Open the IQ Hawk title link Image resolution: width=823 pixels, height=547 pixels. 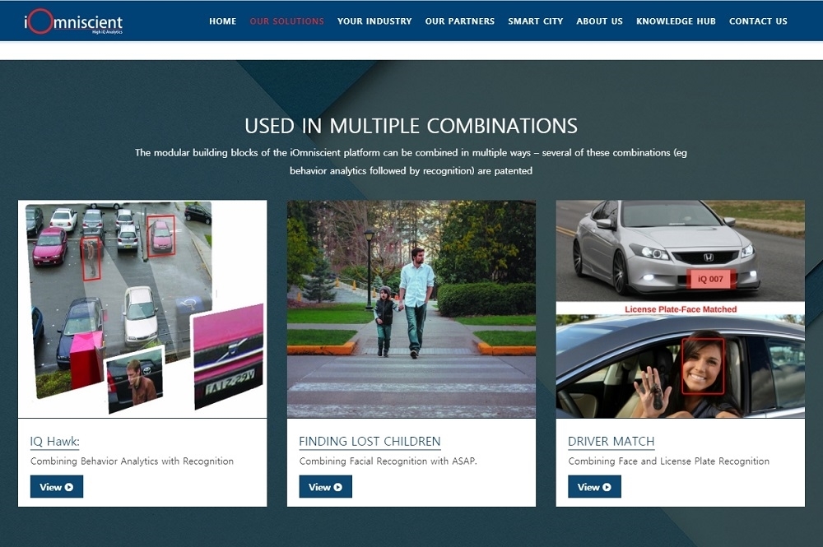[x=54, y=442]
